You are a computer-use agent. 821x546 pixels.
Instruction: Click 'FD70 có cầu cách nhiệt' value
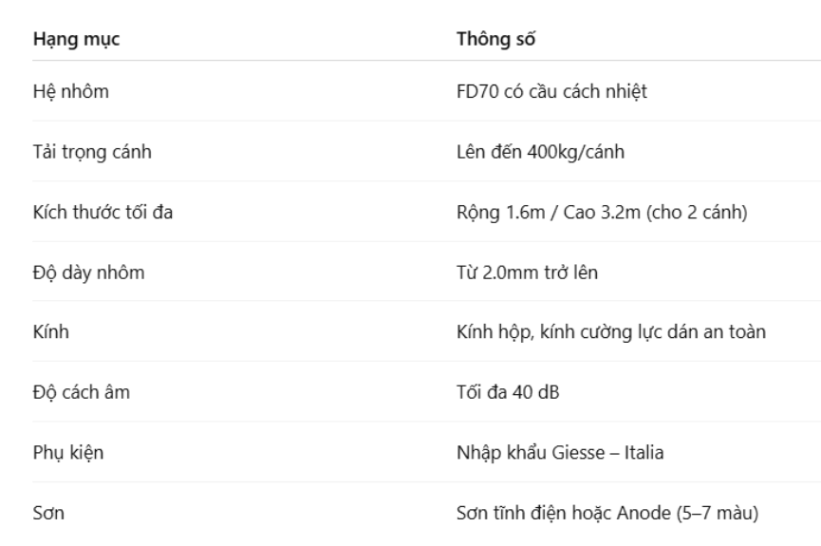(x=551, y=92)
